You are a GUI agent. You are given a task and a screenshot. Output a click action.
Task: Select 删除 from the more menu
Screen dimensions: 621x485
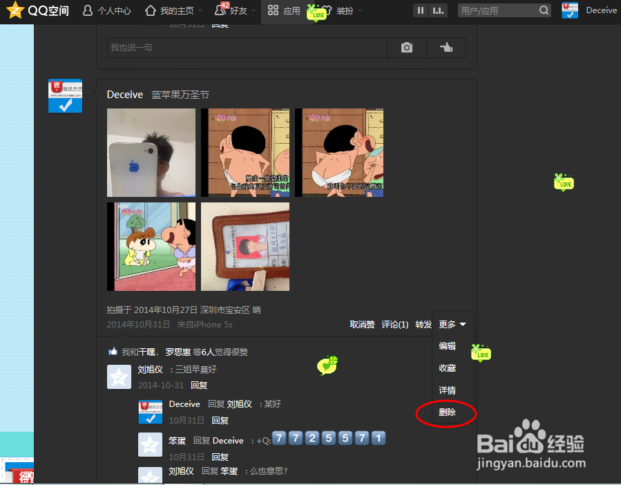click(x=447, y=412)
